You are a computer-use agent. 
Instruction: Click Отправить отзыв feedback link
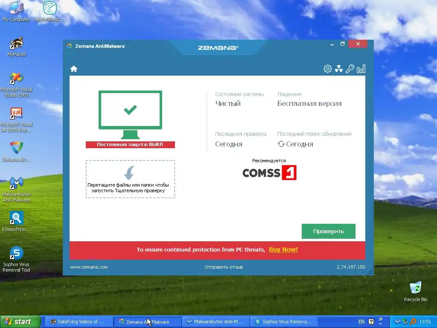(224, 267)
